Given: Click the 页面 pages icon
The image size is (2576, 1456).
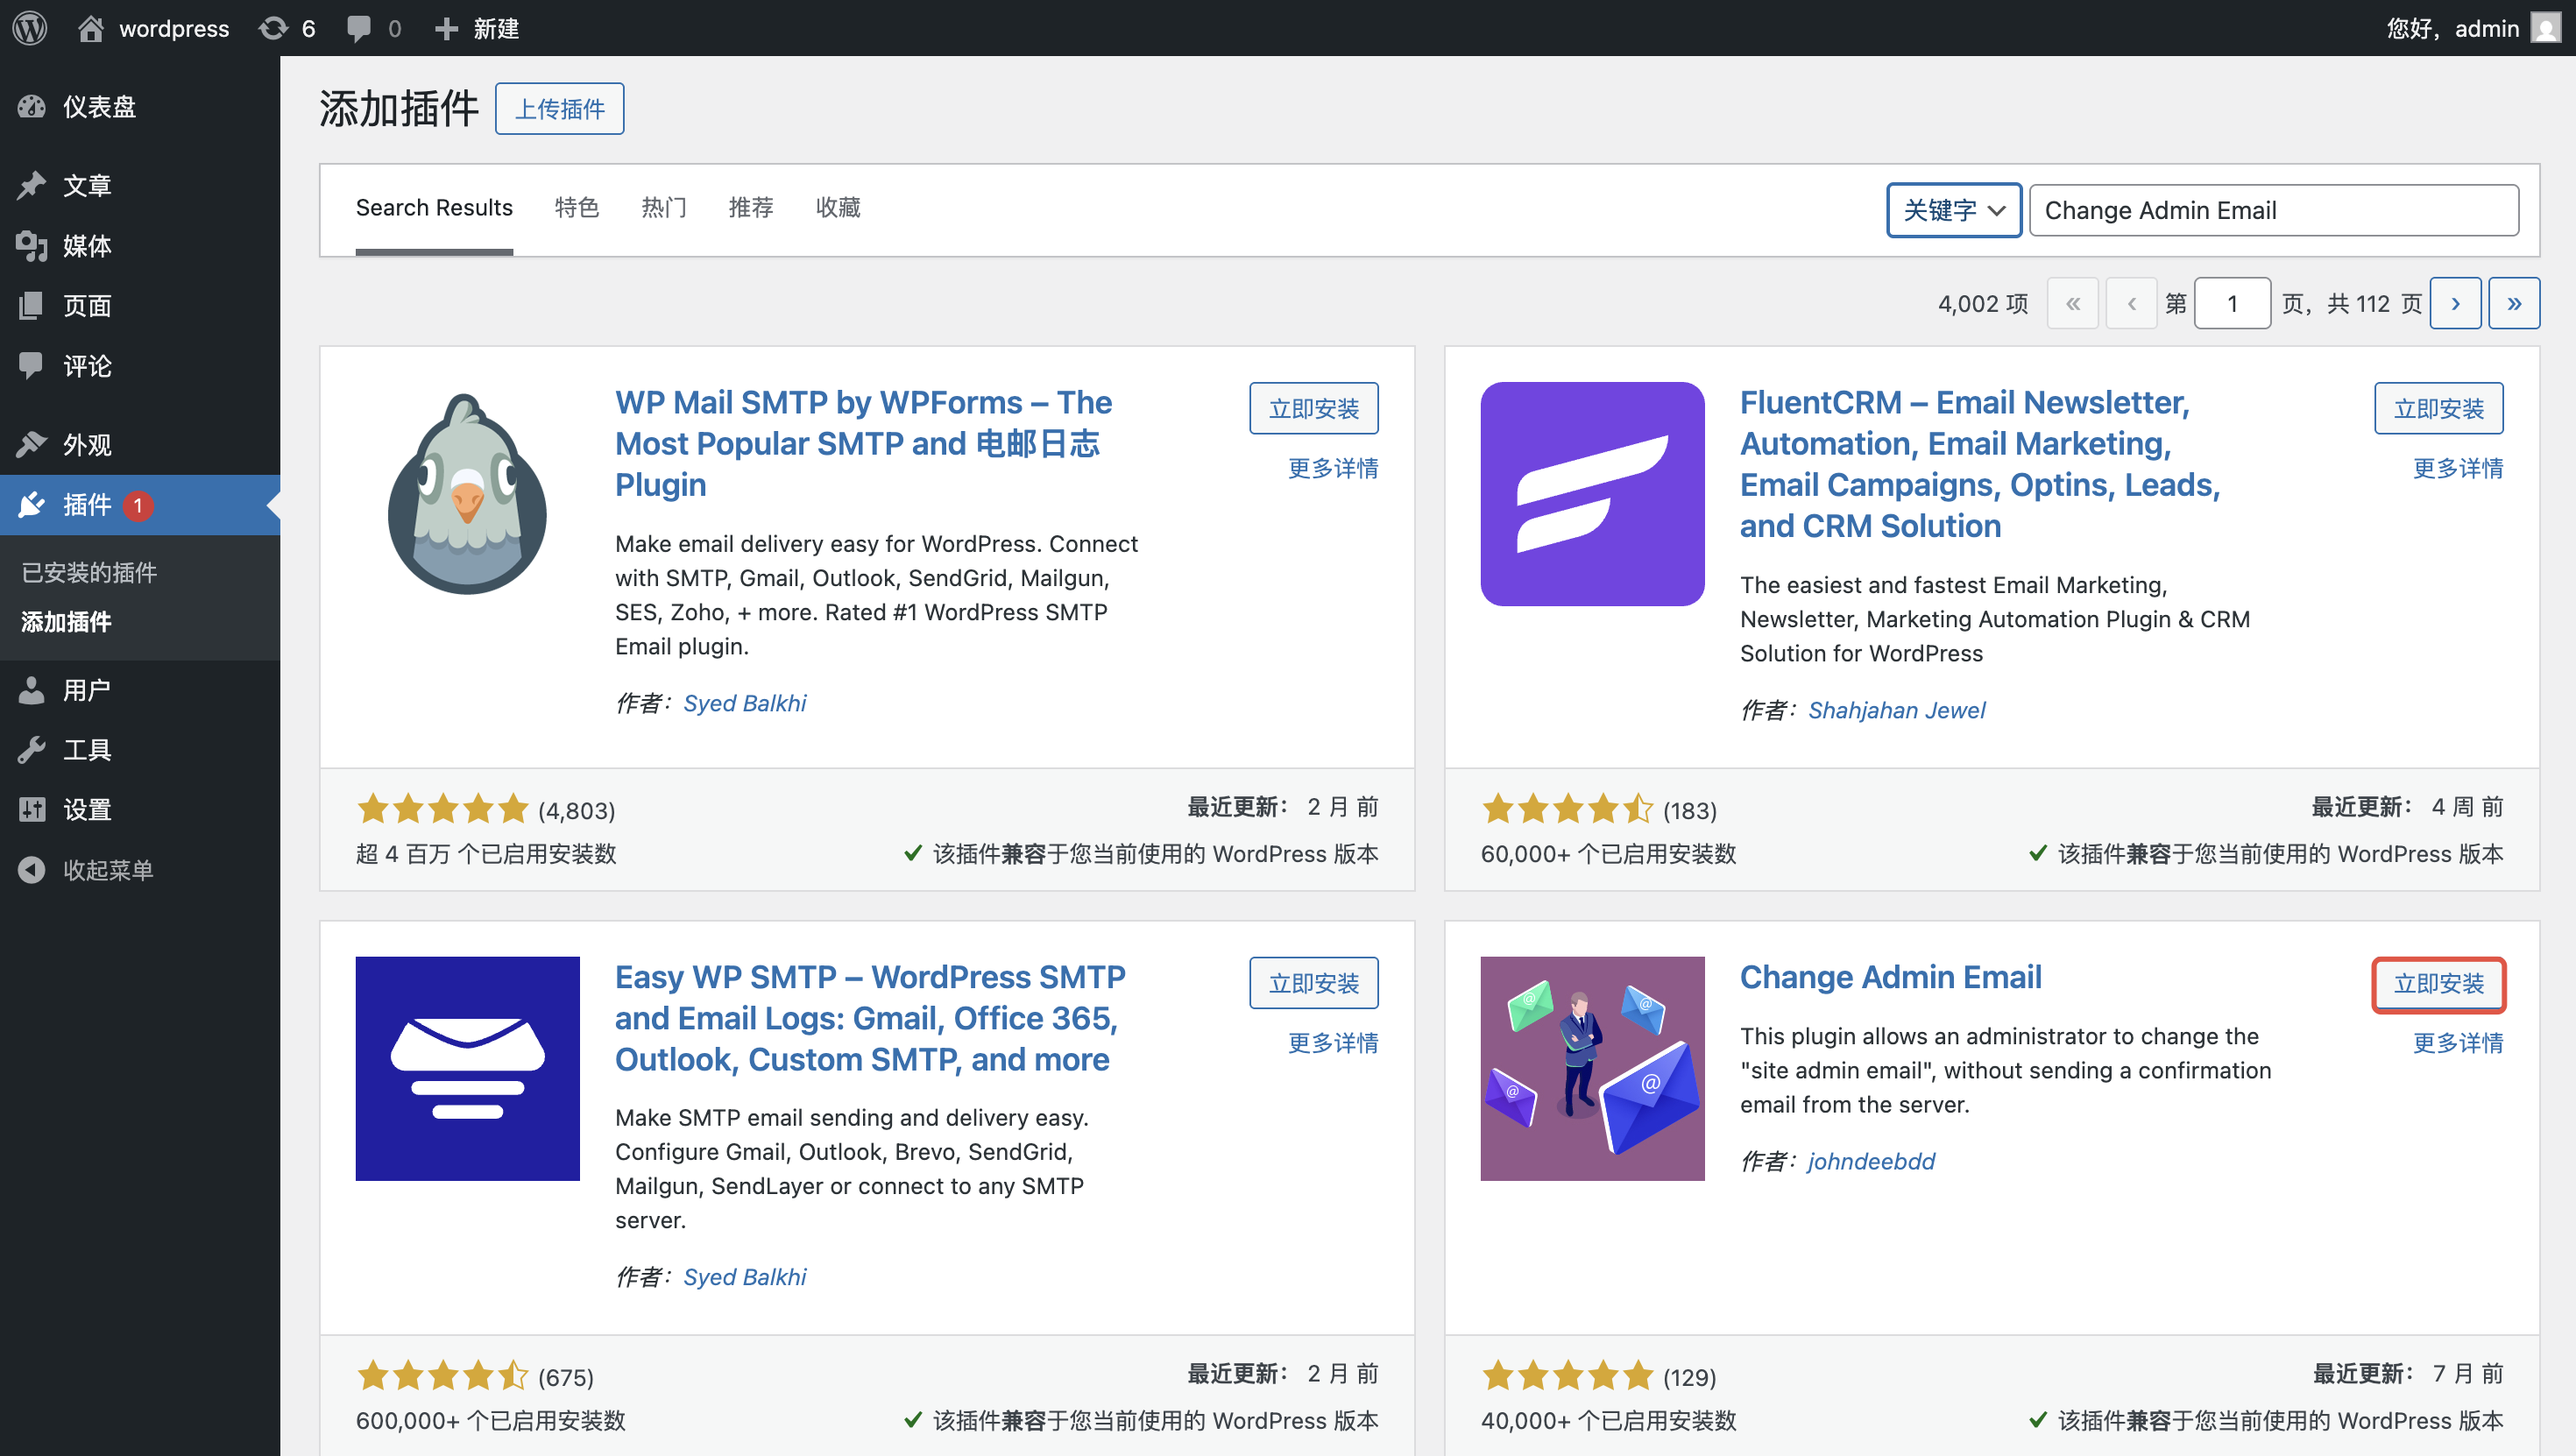Looking at the screenshot, I should click(x=32, y=305).
